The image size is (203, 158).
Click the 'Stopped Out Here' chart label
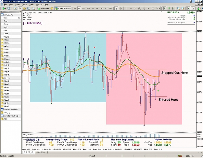(174, 73)
